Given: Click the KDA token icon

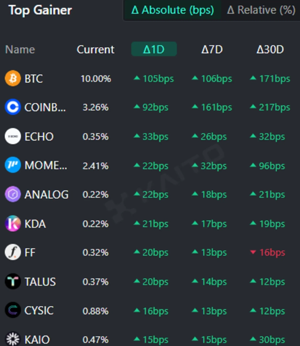Looking at the screenshot, I should (13, 223).
